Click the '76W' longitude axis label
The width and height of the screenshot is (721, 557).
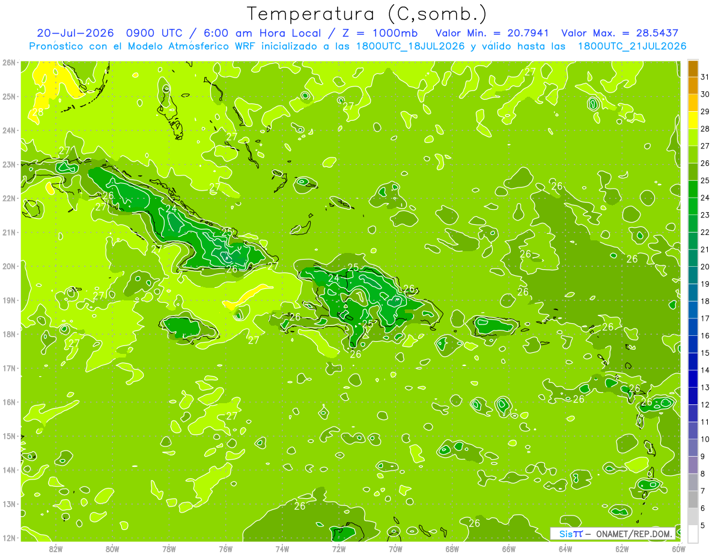tap(226, 549)
